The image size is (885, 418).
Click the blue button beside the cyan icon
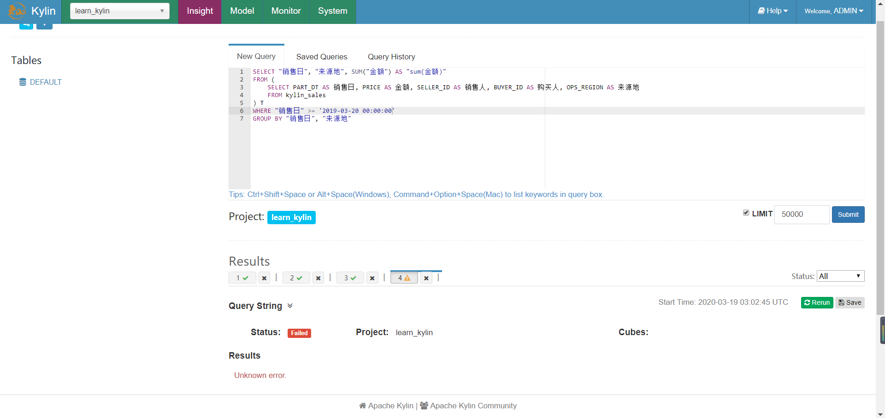click(44, 24)
